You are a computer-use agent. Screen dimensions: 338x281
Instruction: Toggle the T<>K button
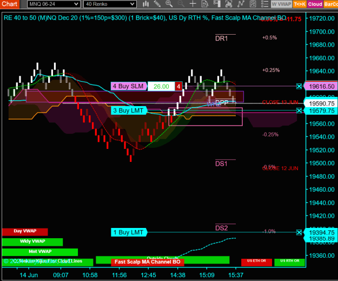pos(300,4)
